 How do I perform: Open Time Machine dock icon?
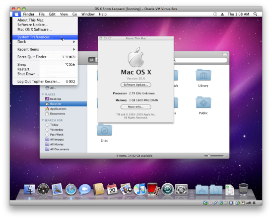click(167, 189)
